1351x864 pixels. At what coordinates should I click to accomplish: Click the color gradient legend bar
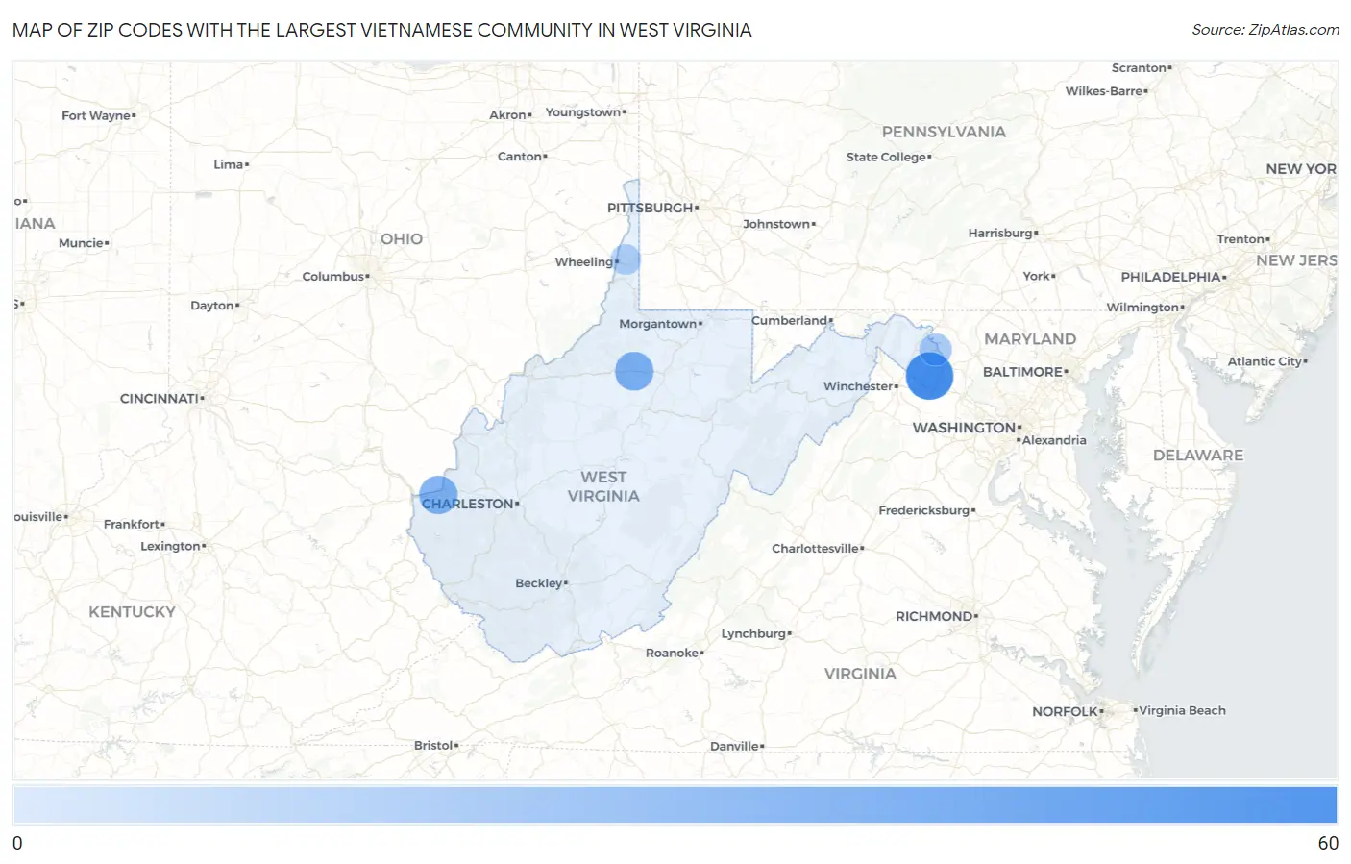pyautogui.click(x=675, y=804)
